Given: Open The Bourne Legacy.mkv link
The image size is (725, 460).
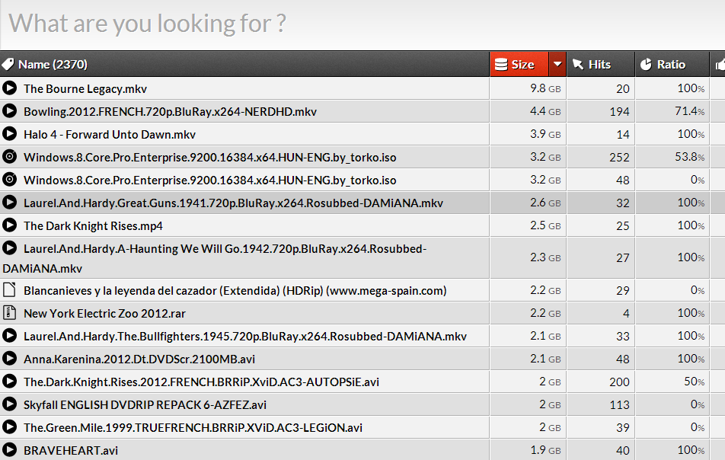Looking at the screenshot, I should 85,89.
